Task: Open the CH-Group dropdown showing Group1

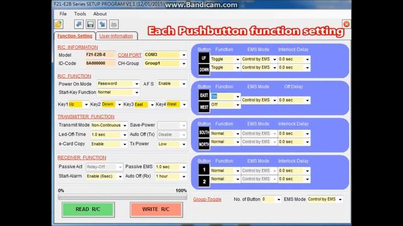Action: tap(165, 63)
